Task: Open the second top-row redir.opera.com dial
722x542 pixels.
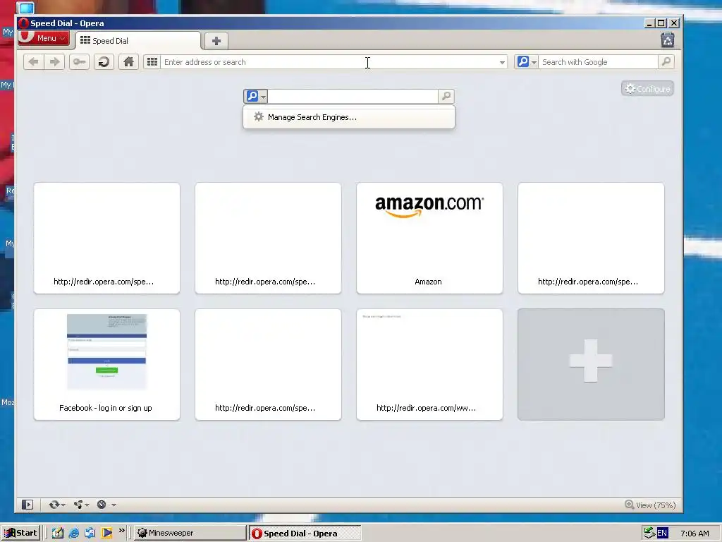Action: (268, 238)
